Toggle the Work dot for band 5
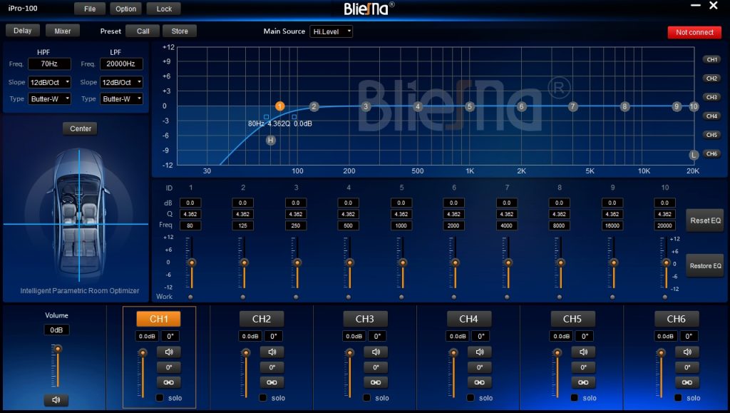 pyautogui.click(x=401, y=297)
